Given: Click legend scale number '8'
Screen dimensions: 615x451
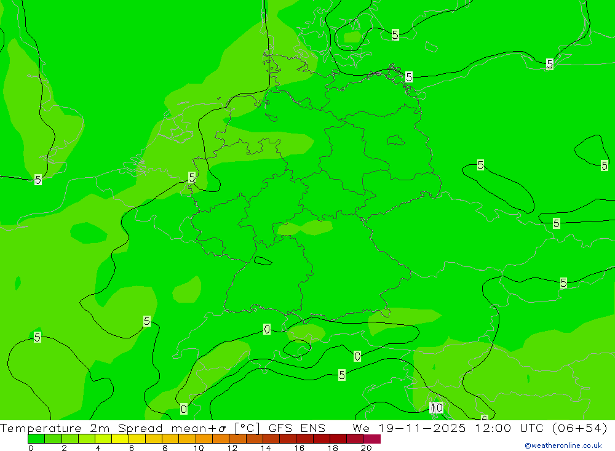Looking at the screenshot, I should [165, 448].
